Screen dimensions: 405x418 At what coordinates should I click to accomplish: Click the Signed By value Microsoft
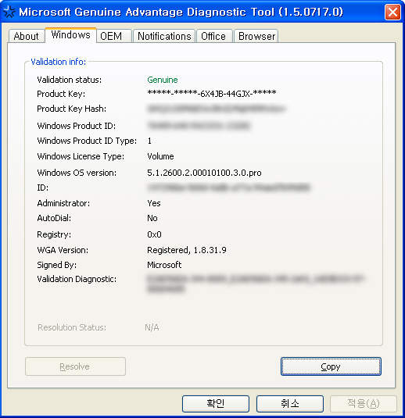click(164, 265)
